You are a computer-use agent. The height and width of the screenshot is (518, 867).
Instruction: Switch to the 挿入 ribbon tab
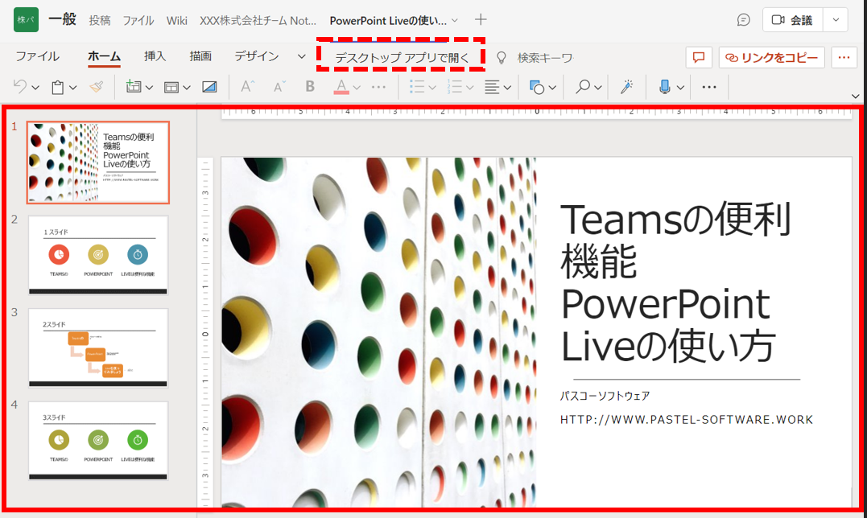[155, 56]
